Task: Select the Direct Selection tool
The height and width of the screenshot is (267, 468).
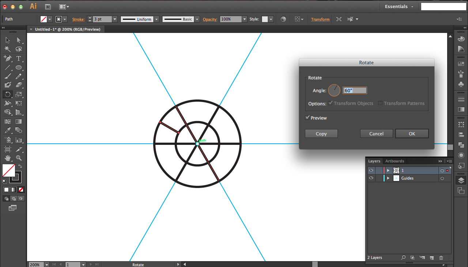Action: click(19, 40)
